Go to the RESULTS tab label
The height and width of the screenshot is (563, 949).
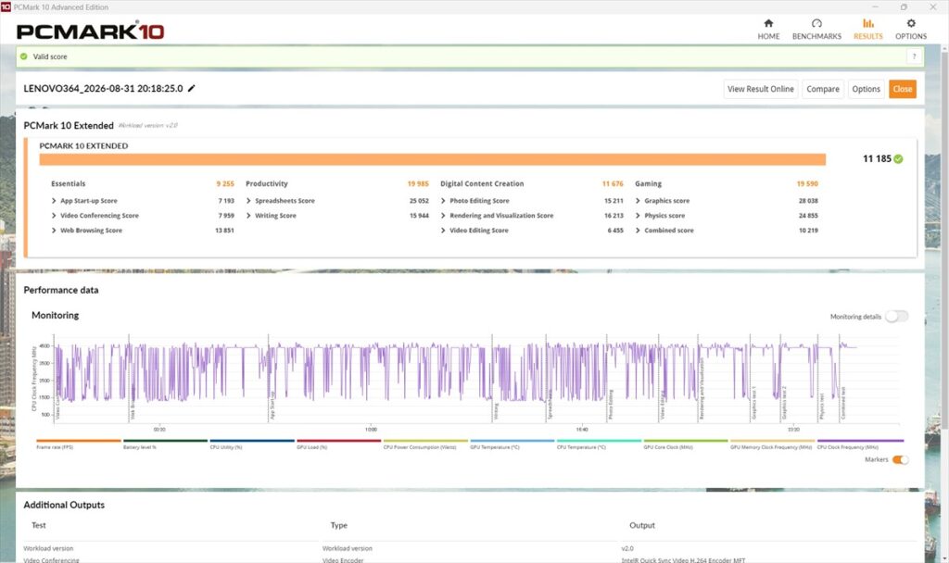[x=867, y=36]
